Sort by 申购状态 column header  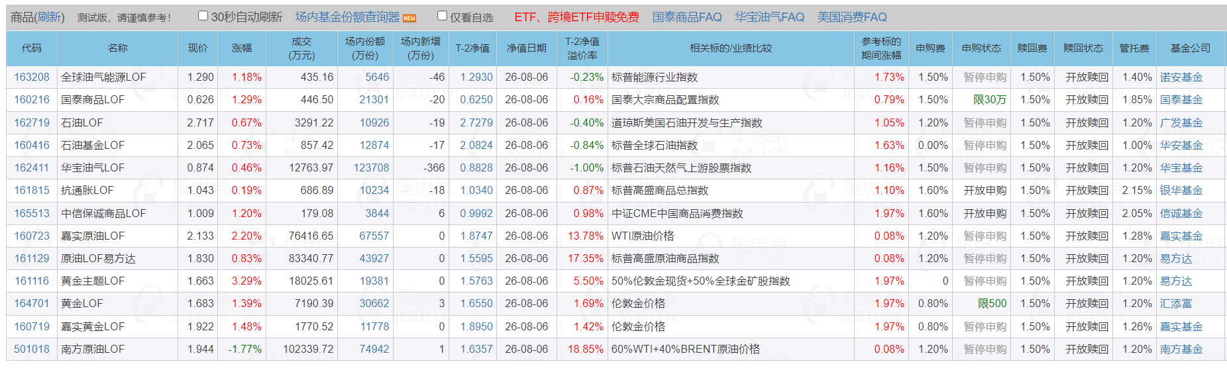click(x=981, y=48)
